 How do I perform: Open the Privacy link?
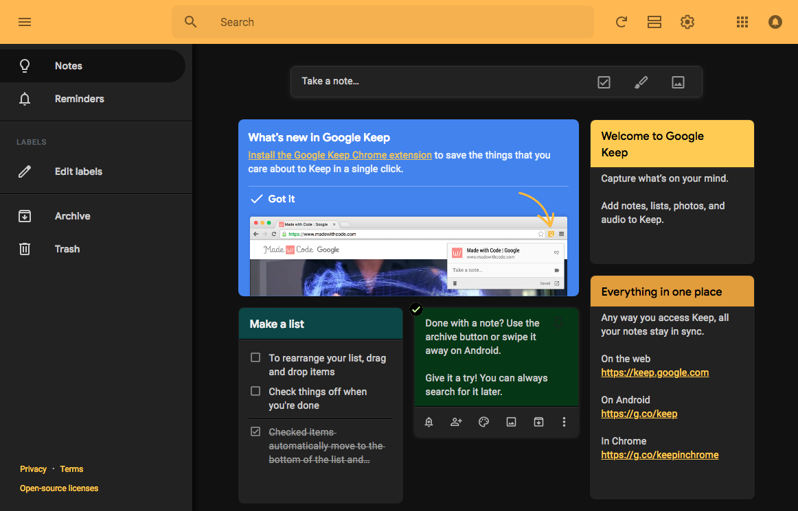(x=33, y=468)
